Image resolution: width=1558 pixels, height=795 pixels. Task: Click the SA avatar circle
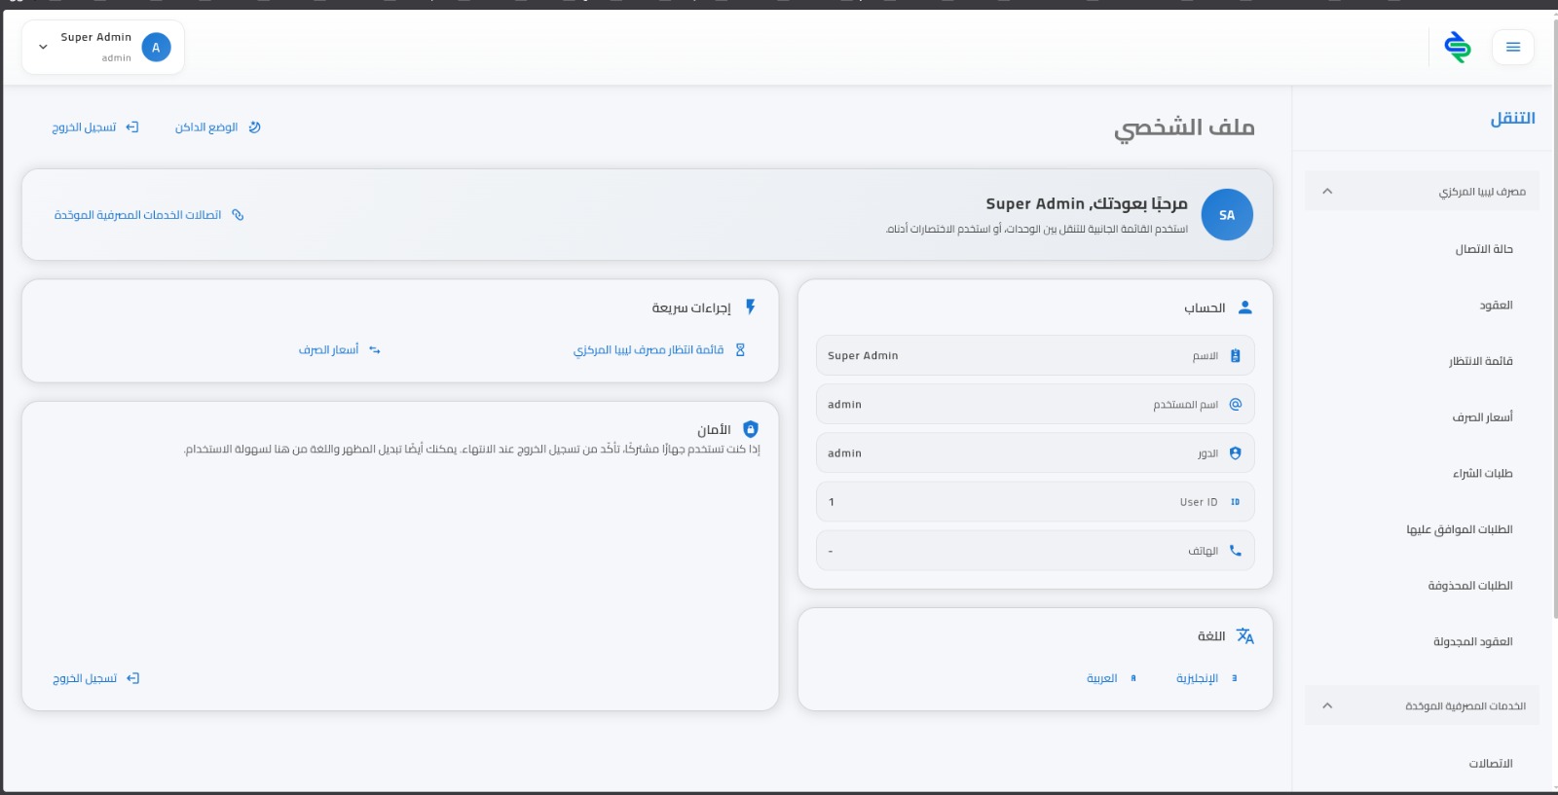pyautogui.click(x=1226, y=215)
